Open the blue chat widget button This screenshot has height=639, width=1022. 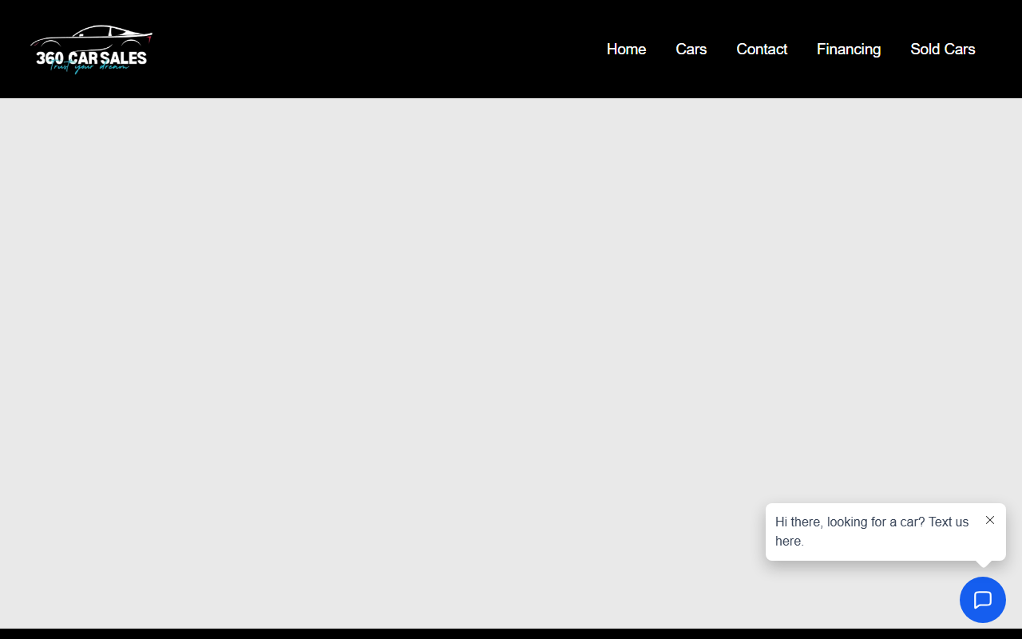(983, 600)
